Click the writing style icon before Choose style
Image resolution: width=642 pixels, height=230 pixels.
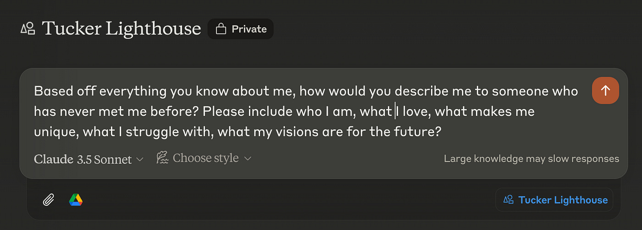point(162,159)
